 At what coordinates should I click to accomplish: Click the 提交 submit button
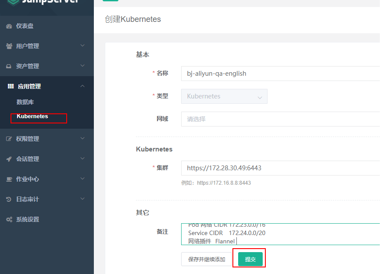250,259
